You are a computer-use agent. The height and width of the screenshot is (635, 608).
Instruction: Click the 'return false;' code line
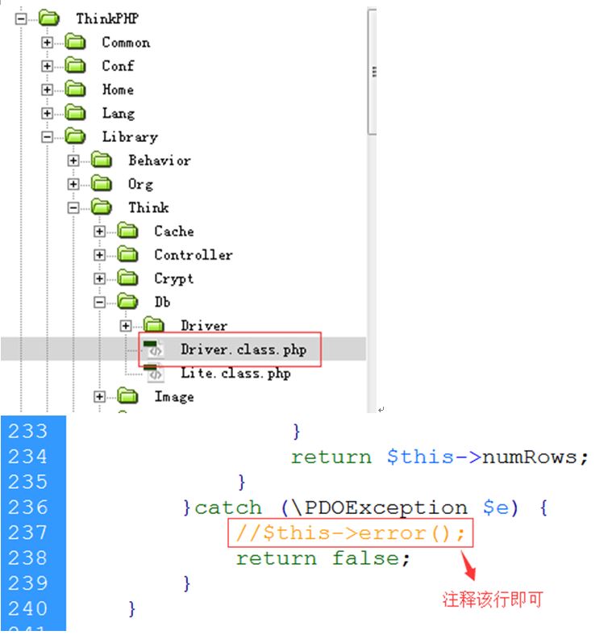(x=323, y=558)
